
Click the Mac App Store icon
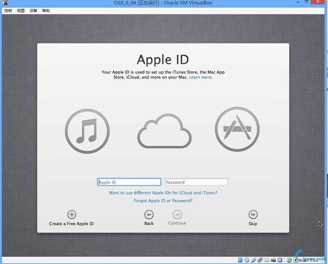[x=237, y=129]
